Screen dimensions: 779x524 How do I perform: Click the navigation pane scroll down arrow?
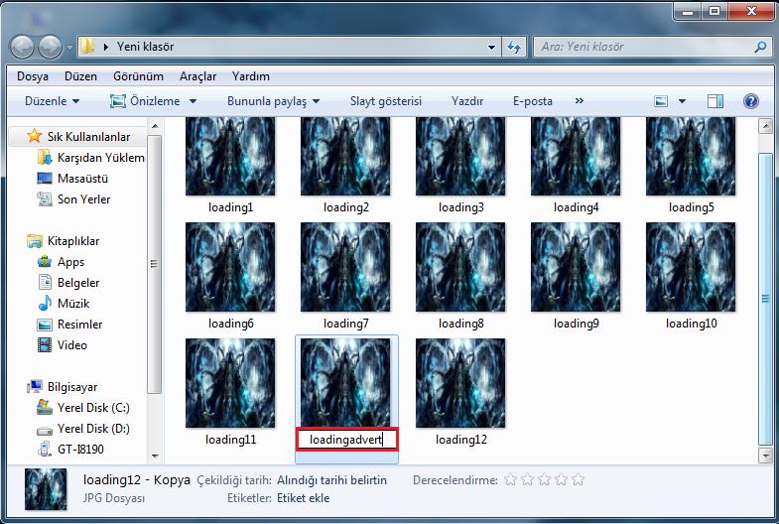155,456
